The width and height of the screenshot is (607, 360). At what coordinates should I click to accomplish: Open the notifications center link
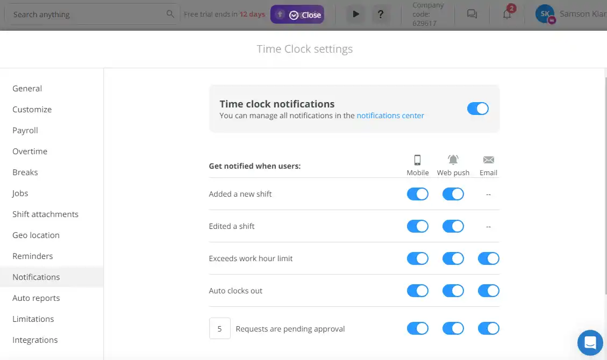pos(390,116)
